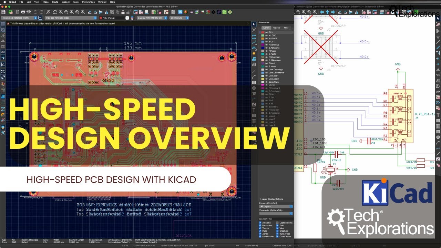The width and height of the screenshot is (441, 248).
Task: Toggle visibility eye for F.Silkscreen layer
Action: click(x=266, y=57)
